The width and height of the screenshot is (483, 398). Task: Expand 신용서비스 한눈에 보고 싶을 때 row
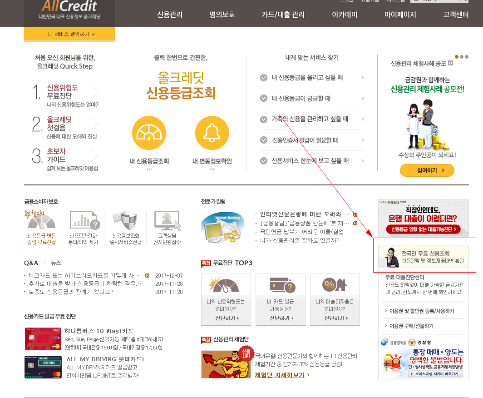tap(312, 161)
